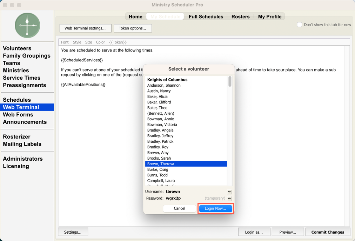Click arrow icon beside Password wgrx2p
355x241 pixels.
[229, 199]
